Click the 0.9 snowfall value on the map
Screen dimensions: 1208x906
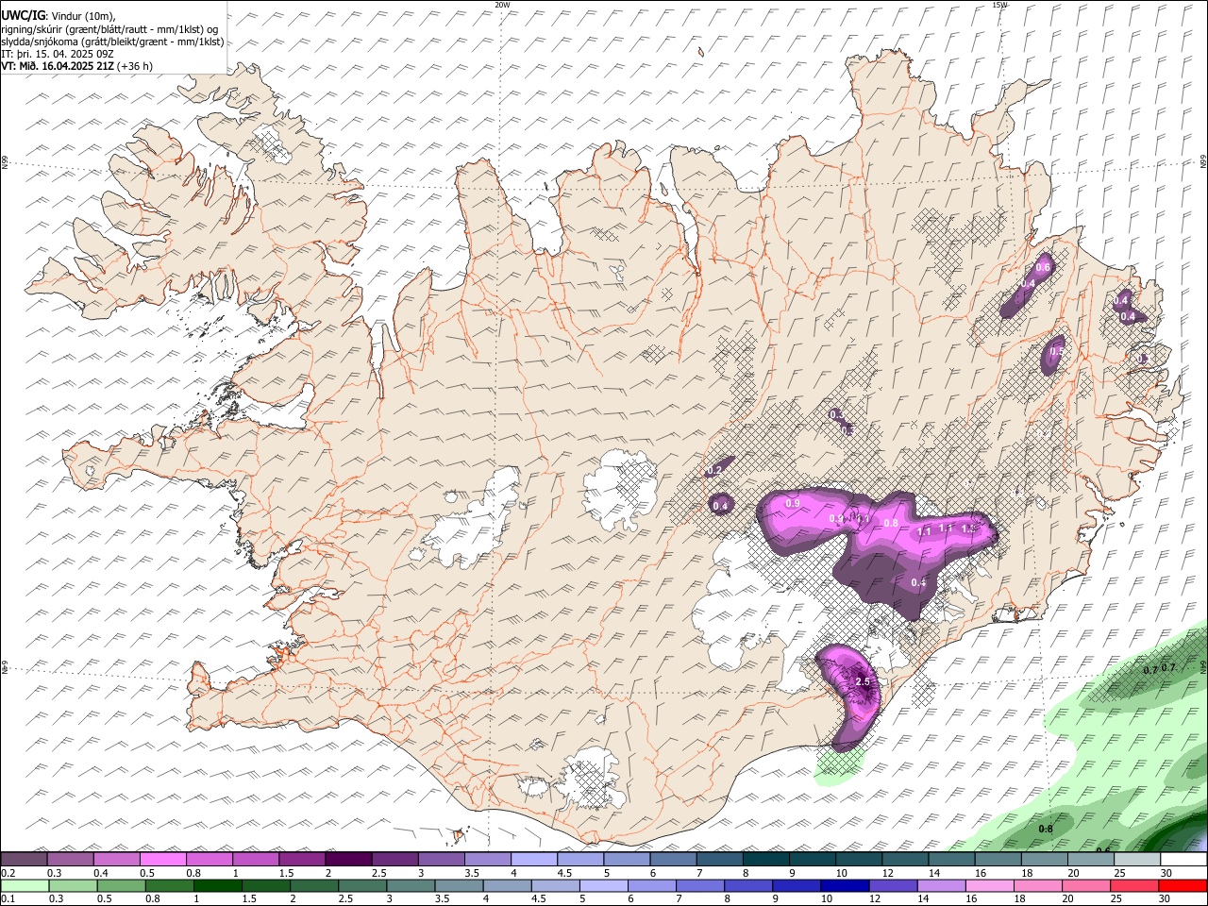pyautogui.click(x=793, y=503)
